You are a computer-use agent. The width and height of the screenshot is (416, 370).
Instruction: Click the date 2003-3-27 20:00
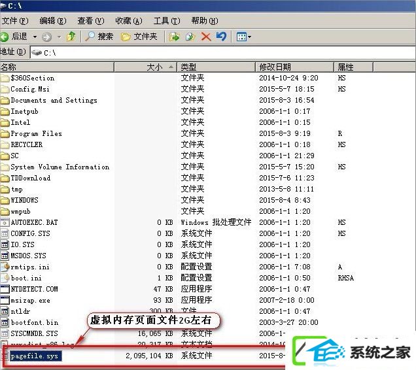288,322
